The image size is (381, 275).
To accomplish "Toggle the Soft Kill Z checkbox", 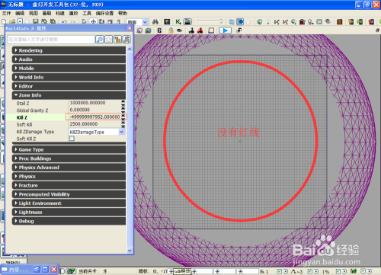I will click(72, 139).
